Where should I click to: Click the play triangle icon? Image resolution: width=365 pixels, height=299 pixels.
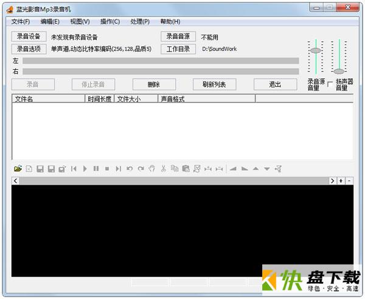tap(85, 168)
